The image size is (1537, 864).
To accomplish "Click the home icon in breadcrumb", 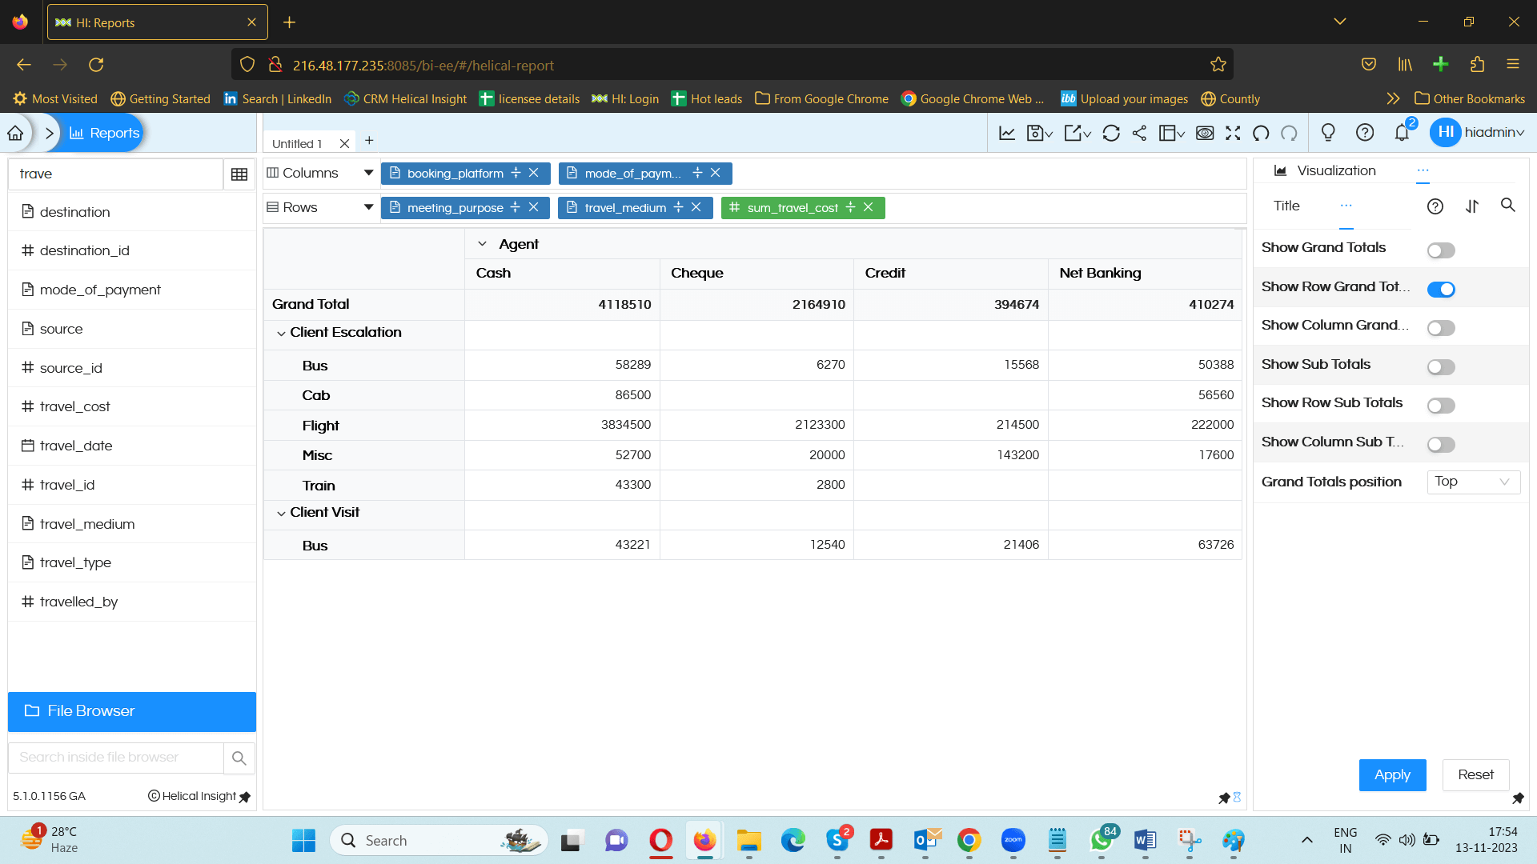I will [15, 133].
